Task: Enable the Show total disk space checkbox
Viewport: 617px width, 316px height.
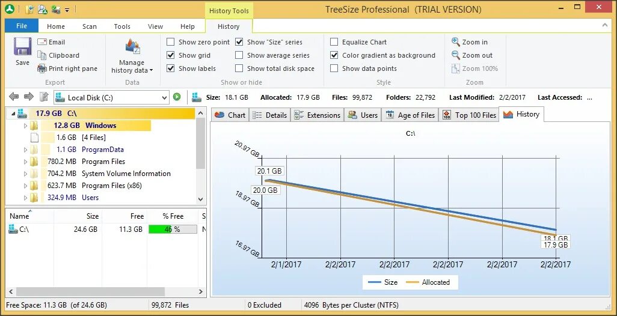Action: pyautogui.click(x=239, y=68)
